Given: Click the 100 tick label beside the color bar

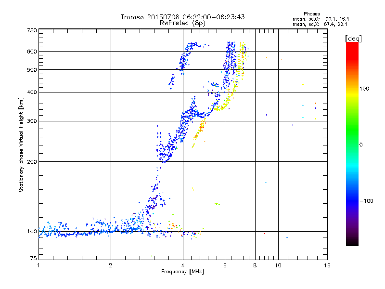Looking at the screenshot, I should (x=364, y=89).
